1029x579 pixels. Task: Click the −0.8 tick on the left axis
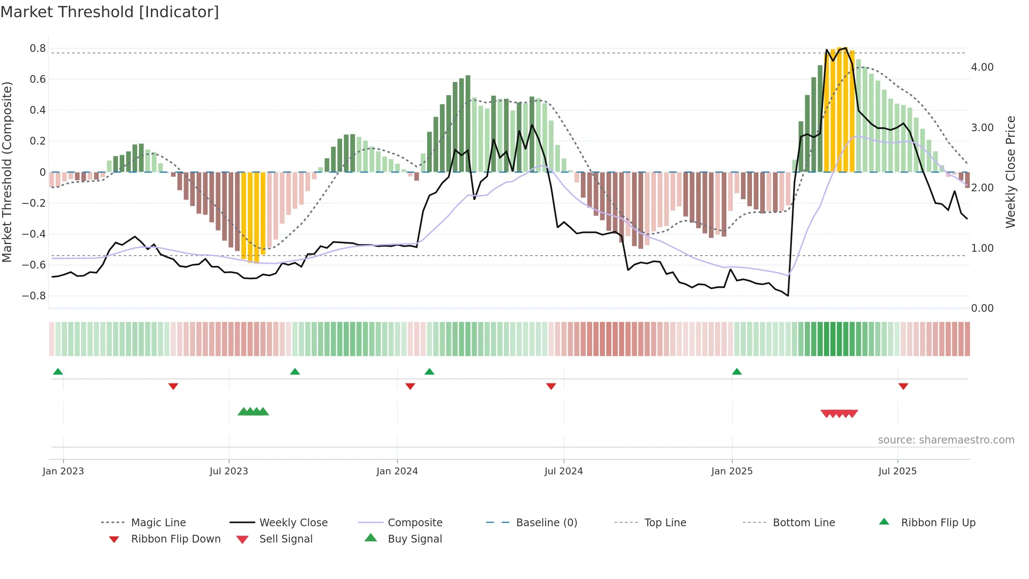(x=34, y=296)
